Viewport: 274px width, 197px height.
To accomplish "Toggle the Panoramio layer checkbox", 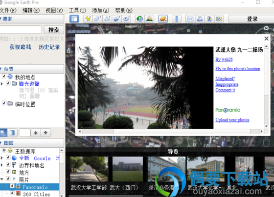I will click(x=12, y=186).
